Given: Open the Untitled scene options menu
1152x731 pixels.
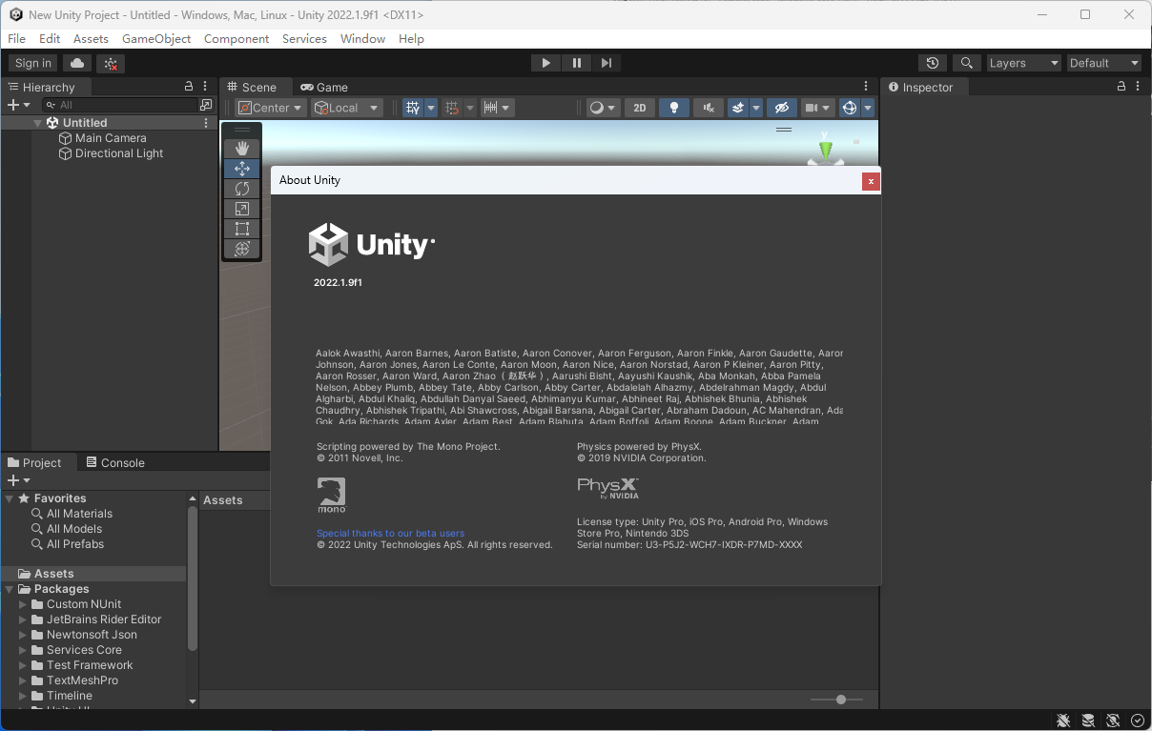Looking at the screenshot, I should 206,123.
